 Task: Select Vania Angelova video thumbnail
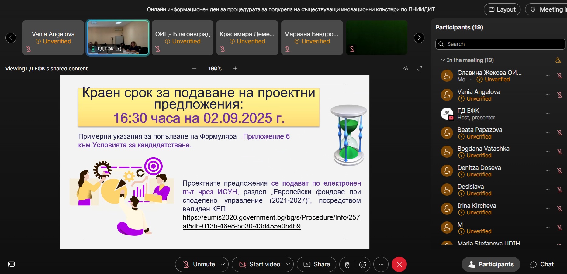tap(53, 38)
